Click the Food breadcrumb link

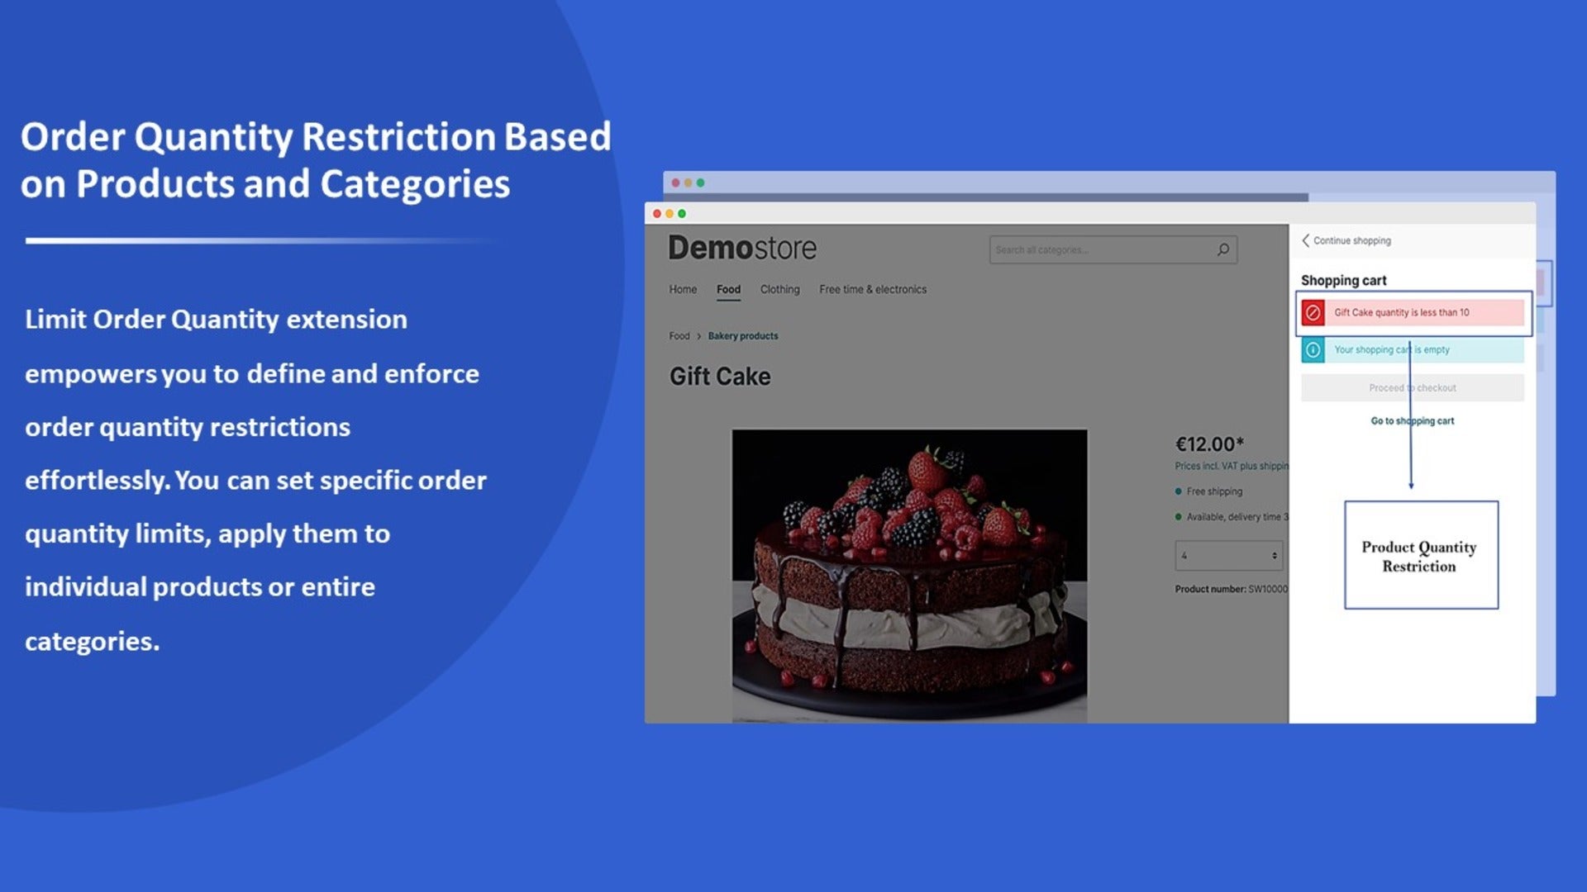point(679,336)
